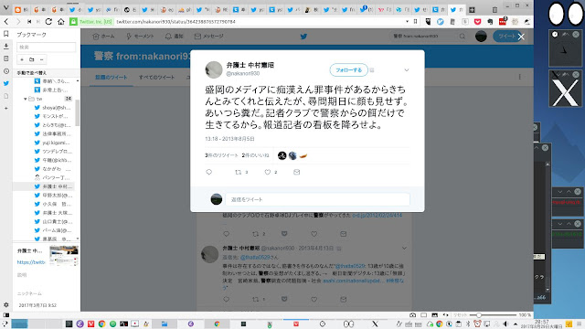The width and height of the screenshot is (585, 329).
Task: Open Notifications in the Twitter nav
Action: [174, 37]
